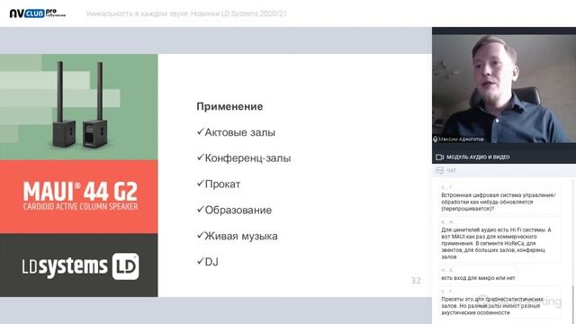Viewport: 576px width, 324px height.
Task: Click the LD Systems logo on slide
Action: coord(80,266)
